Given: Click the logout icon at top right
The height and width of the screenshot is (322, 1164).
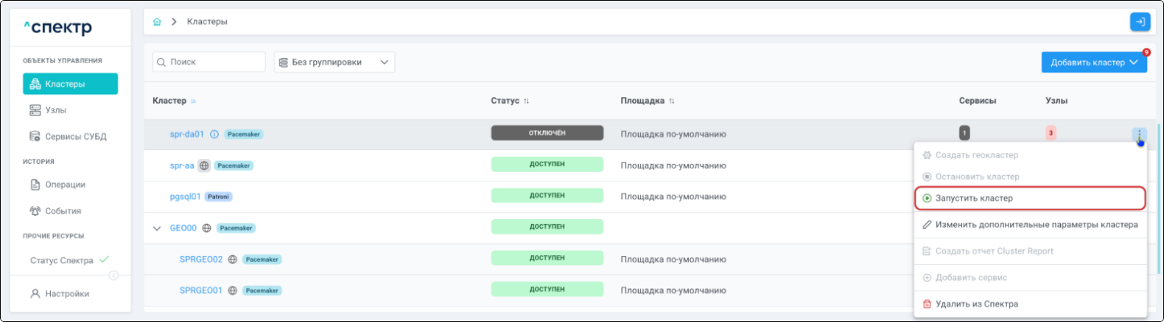Looking at the screenshot, I should (1140, 22).
